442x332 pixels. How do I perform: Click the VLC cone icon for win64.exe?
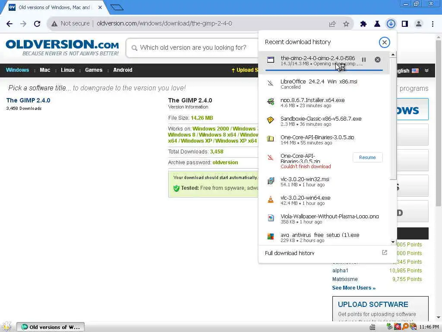pos(271,199)
